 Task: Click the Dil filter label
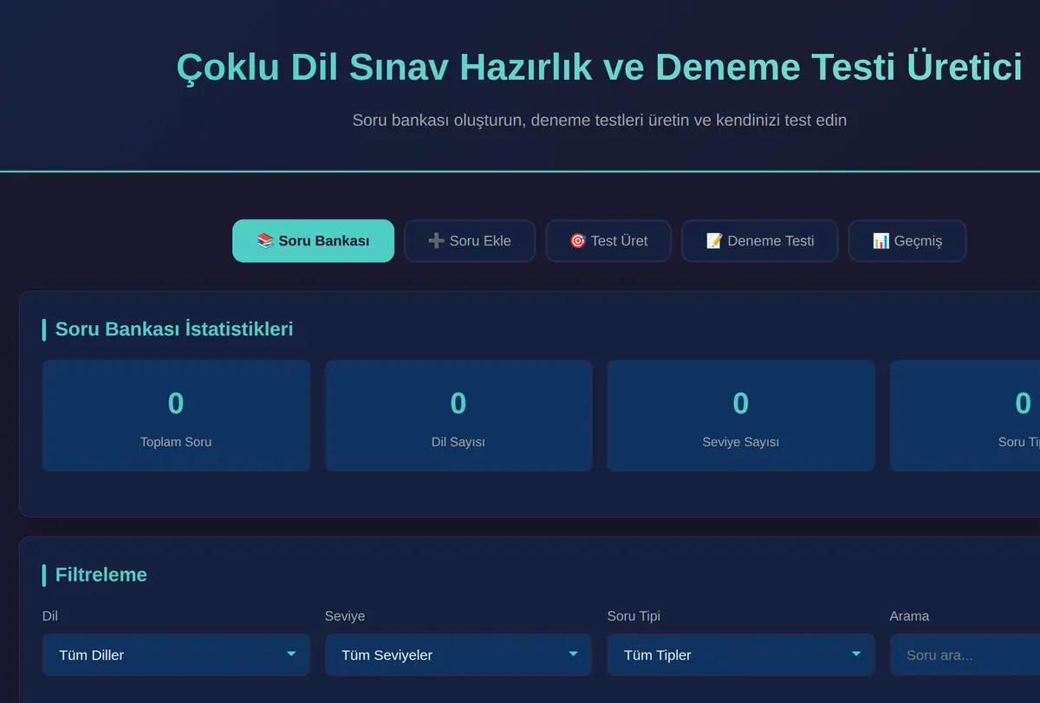click(50, 615)
